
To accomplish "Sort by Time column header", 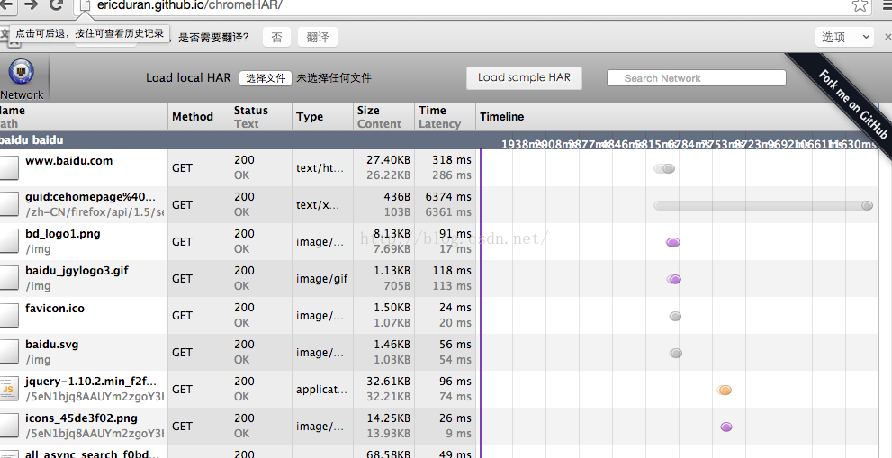I will pos(445,117).
